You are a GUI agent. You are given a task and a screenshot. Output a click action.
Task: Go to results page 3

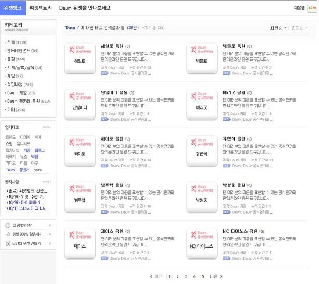[186, 276]
